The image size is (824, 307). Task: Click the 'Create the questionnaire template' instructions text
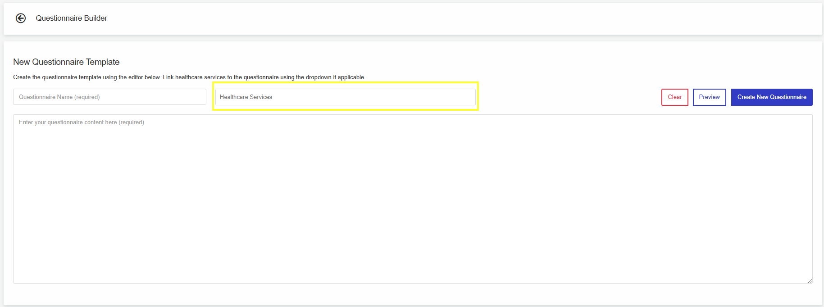[189, 77]
